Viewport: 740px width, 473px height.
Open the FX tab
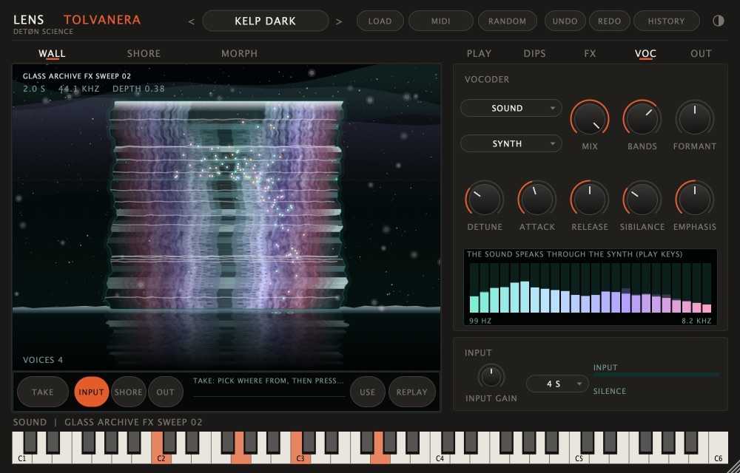(590, 53)
